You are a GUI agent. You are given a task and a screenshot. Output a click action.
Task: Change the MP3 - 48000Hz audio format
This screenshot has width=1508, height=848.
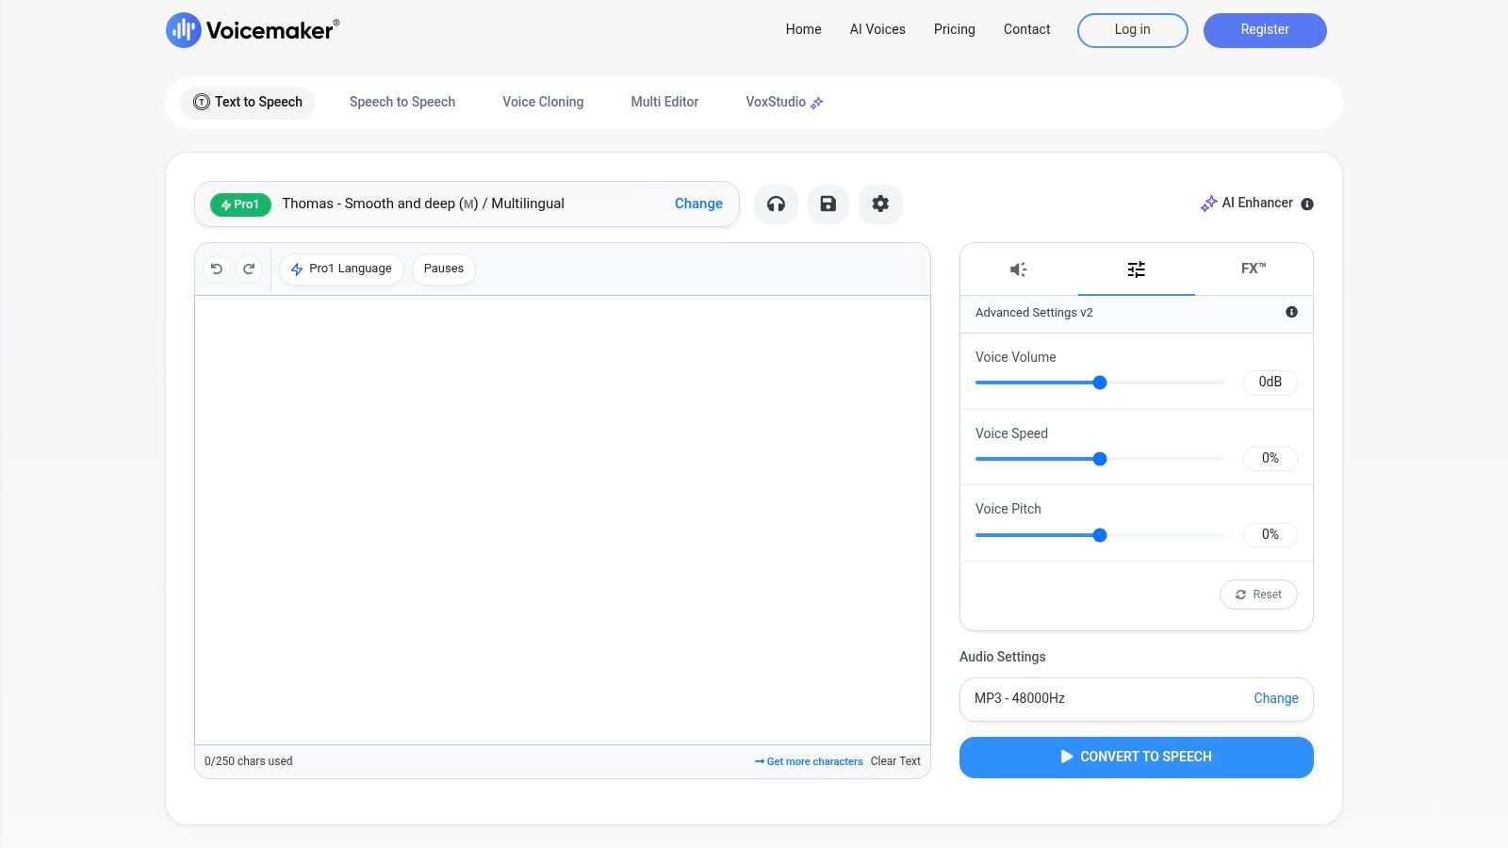pyautogui.click(x=1275, y=698)
